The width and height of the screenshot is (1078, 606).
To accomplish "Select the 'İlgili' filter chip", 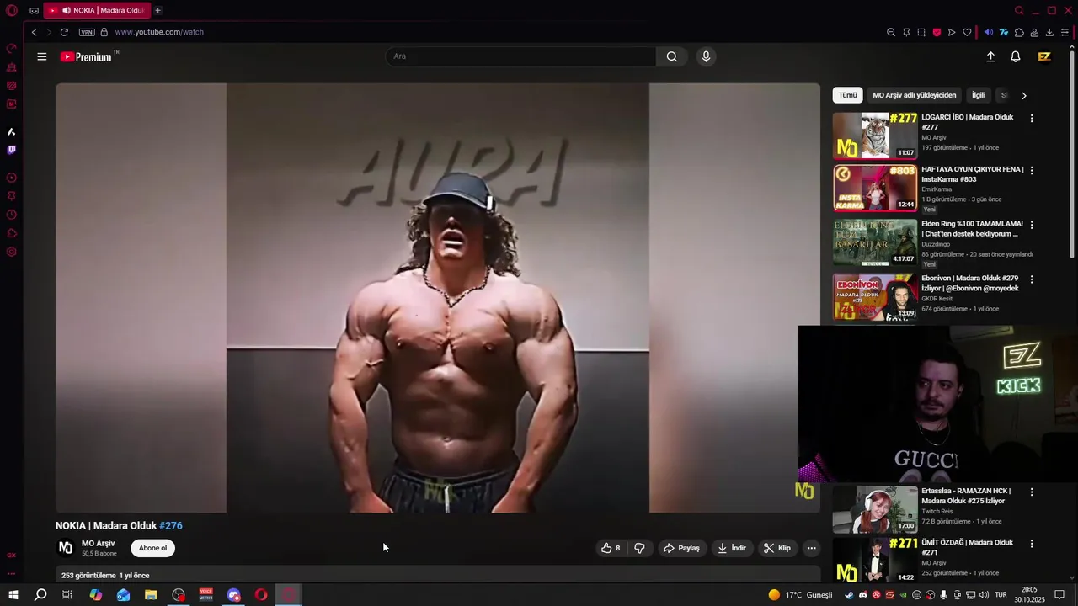I will click(x=979, y=95).
